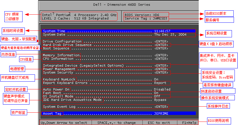Select the Keyboard NumLock option
Viewport: 238px width, 125px height.
click(59, 79)
